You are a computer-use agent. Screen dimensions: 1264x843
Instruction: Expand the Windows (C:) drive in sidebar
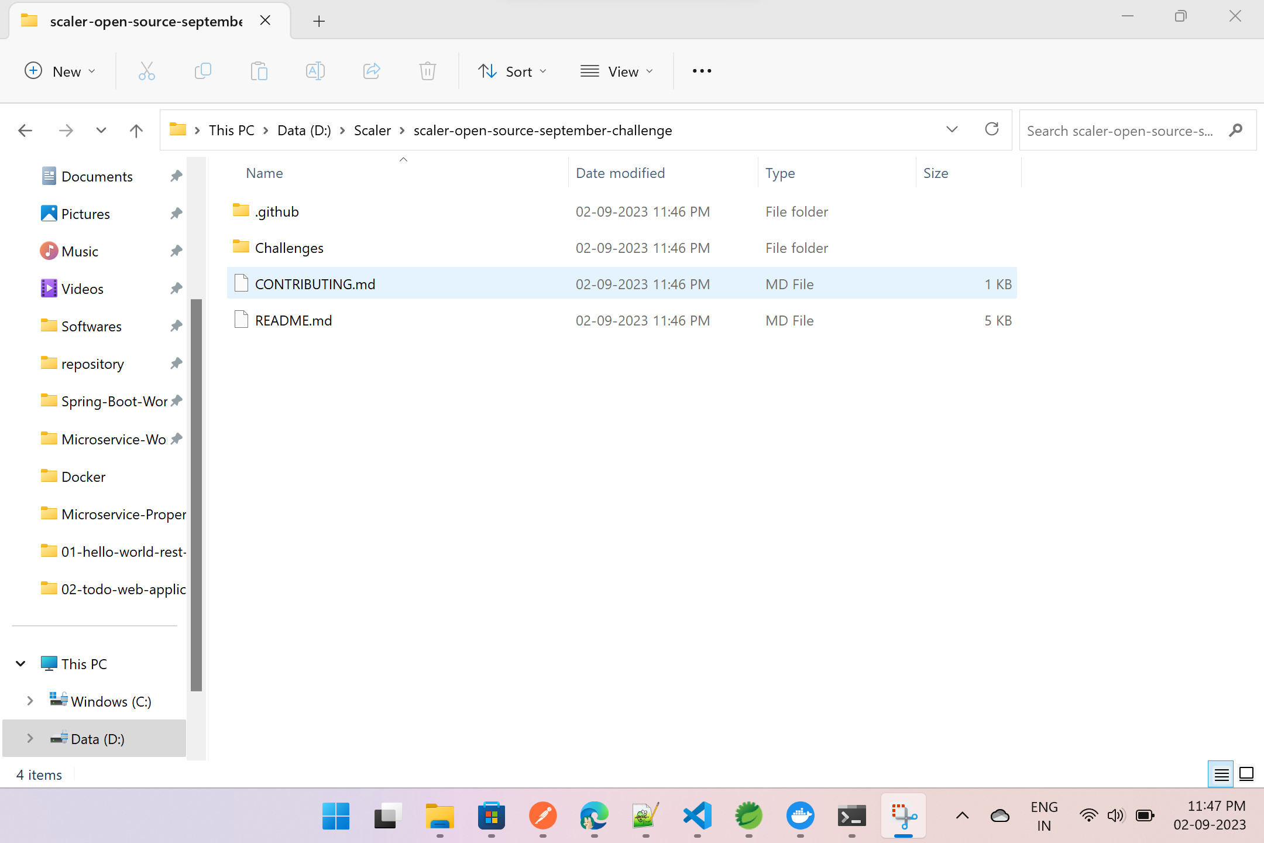[x=30, y=701]
